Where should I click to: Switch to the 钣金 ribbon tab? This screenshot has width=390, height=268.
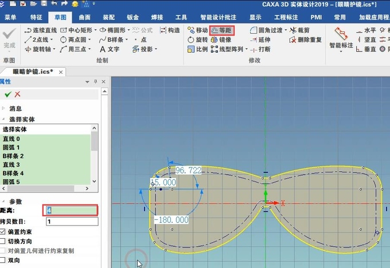(x=133, y=17)
